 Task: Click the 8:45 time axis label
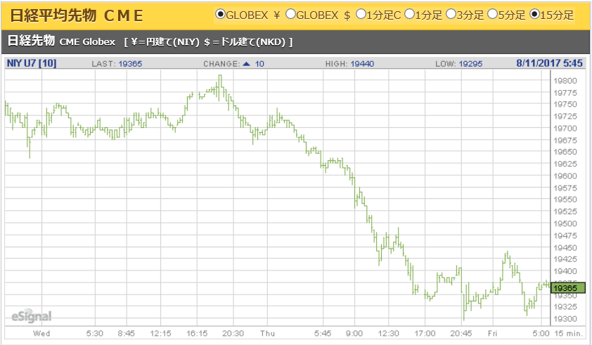click(126, 333)
